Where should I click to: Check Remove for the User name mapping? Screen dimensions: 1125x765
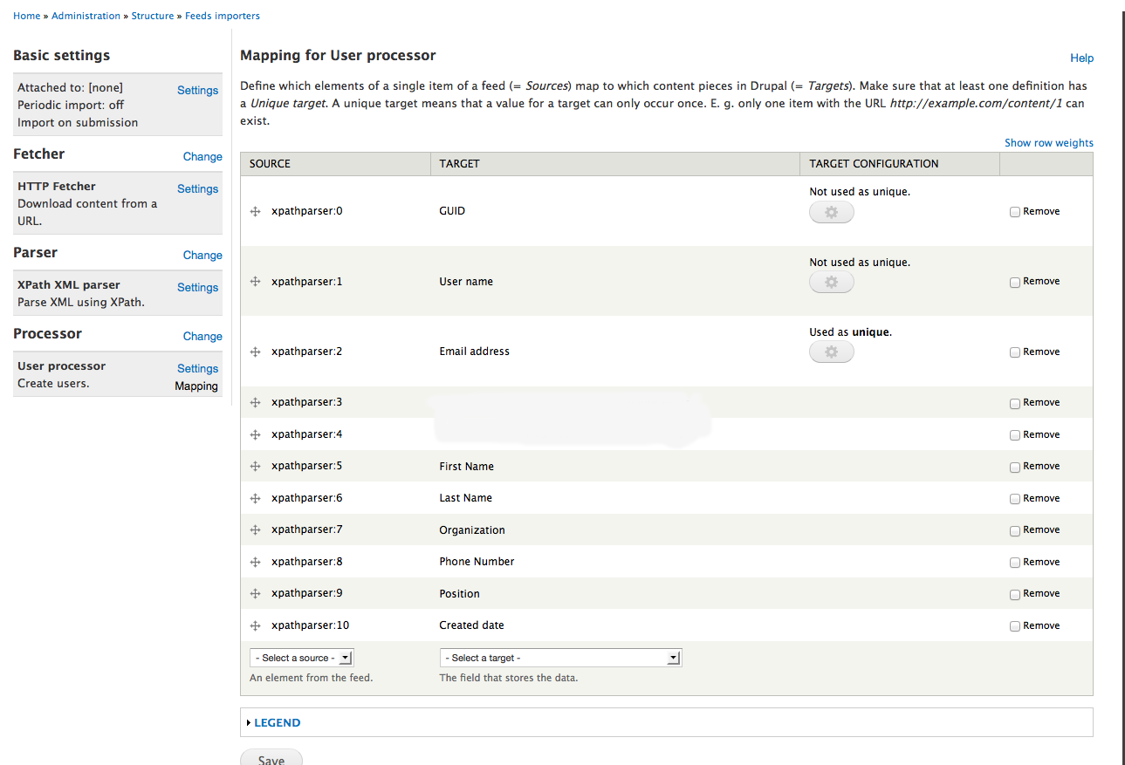1015,282
